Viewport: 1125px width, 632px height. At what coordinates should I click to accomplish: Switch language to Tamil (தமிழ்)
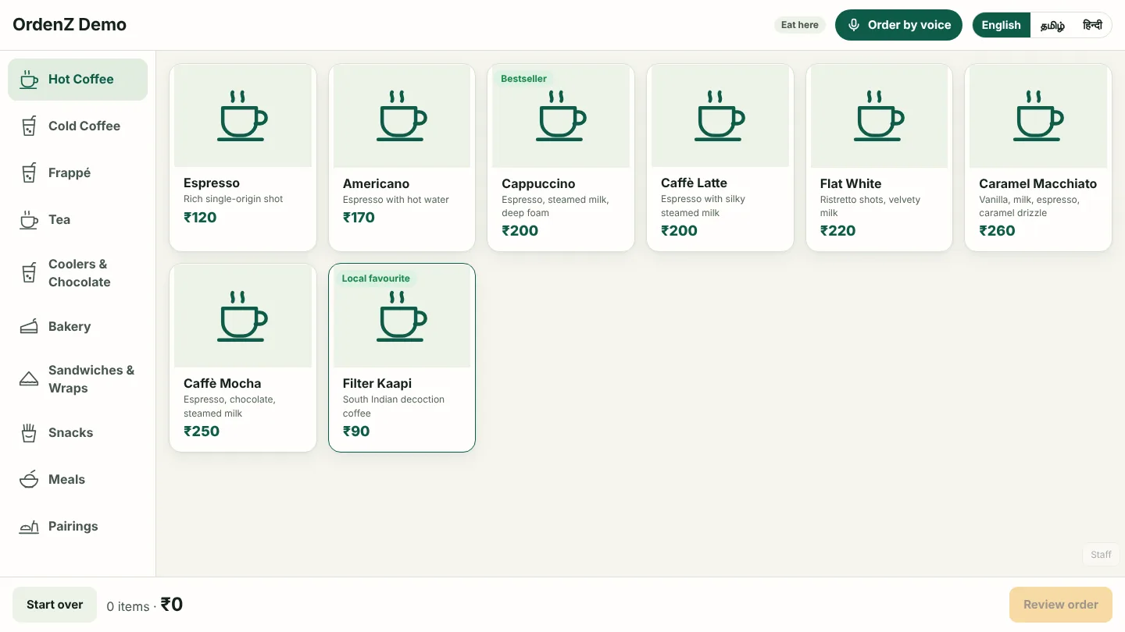coord(1052,25)
